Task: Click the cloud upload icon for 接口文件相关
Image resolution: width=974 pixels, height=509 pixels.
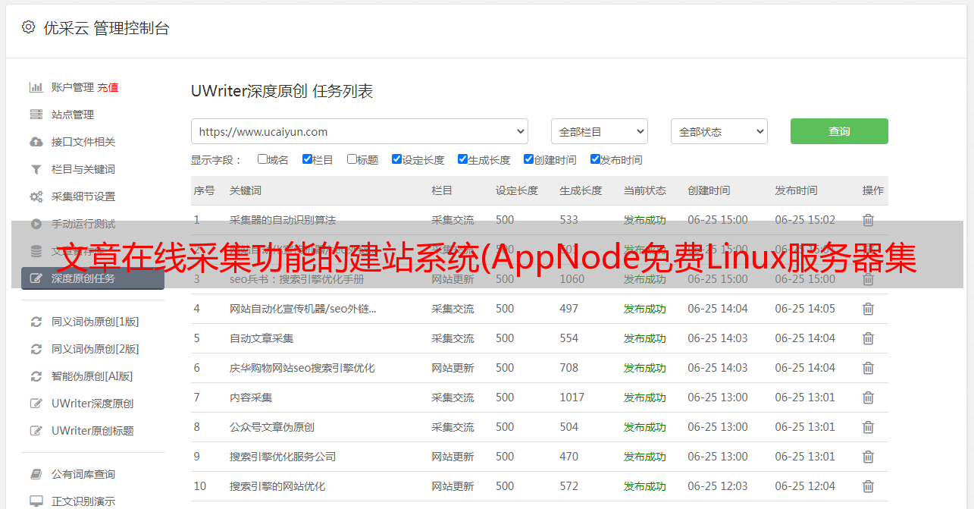Action: click(x=36, y=142)
